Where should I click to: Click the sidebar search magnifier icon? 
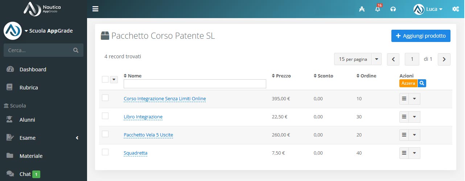[76, 50]
